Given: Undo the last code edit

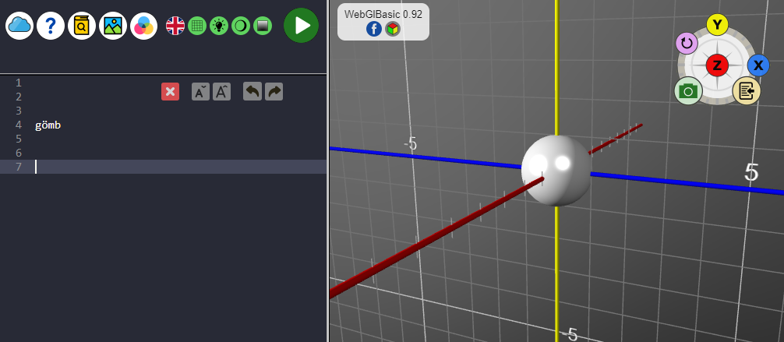Looking at the screenshot, I should [253, 91].
